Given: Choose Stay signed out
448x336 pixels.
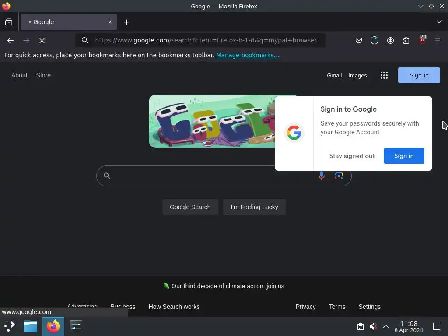Looking at the screenshot, I should coord(352,156).
